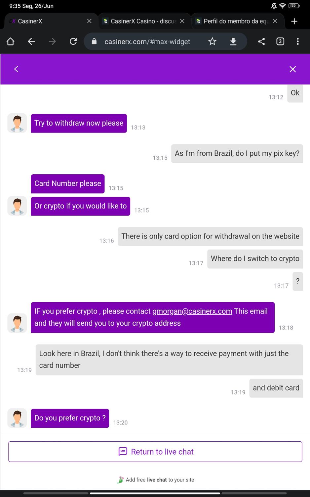Viewport: 310px width, 497px height.
Task: Switch to the Perfil do membro tab
Action: 233,21
